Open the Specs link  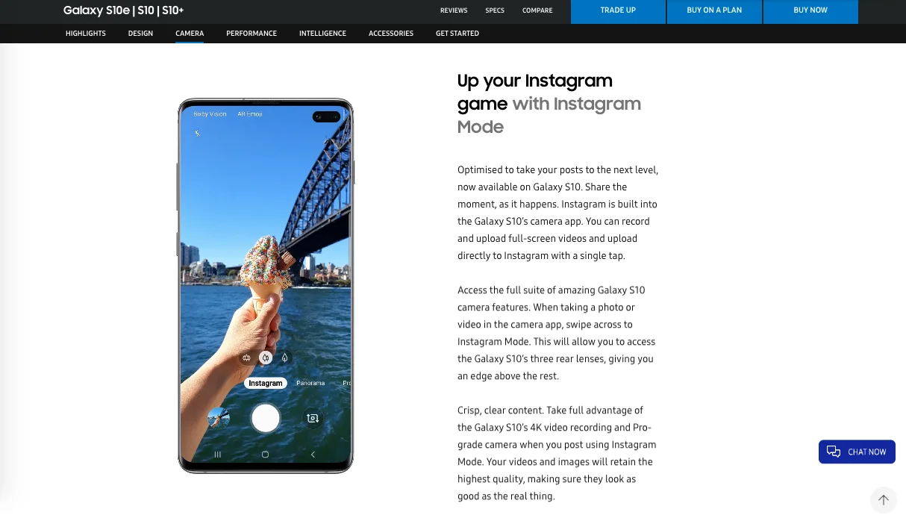click(495, 10)
